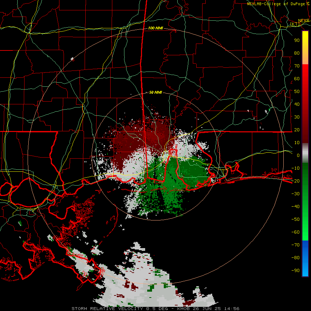Click the -90 value on velocity scale
This screenshot has height=311, width=311.
pyautogui.click(x=295, y=271)
